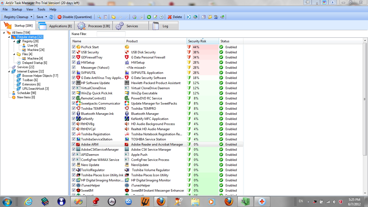Collapse the Internet Explorer tree node
This screenshot has width=368, height=207.
9,71
